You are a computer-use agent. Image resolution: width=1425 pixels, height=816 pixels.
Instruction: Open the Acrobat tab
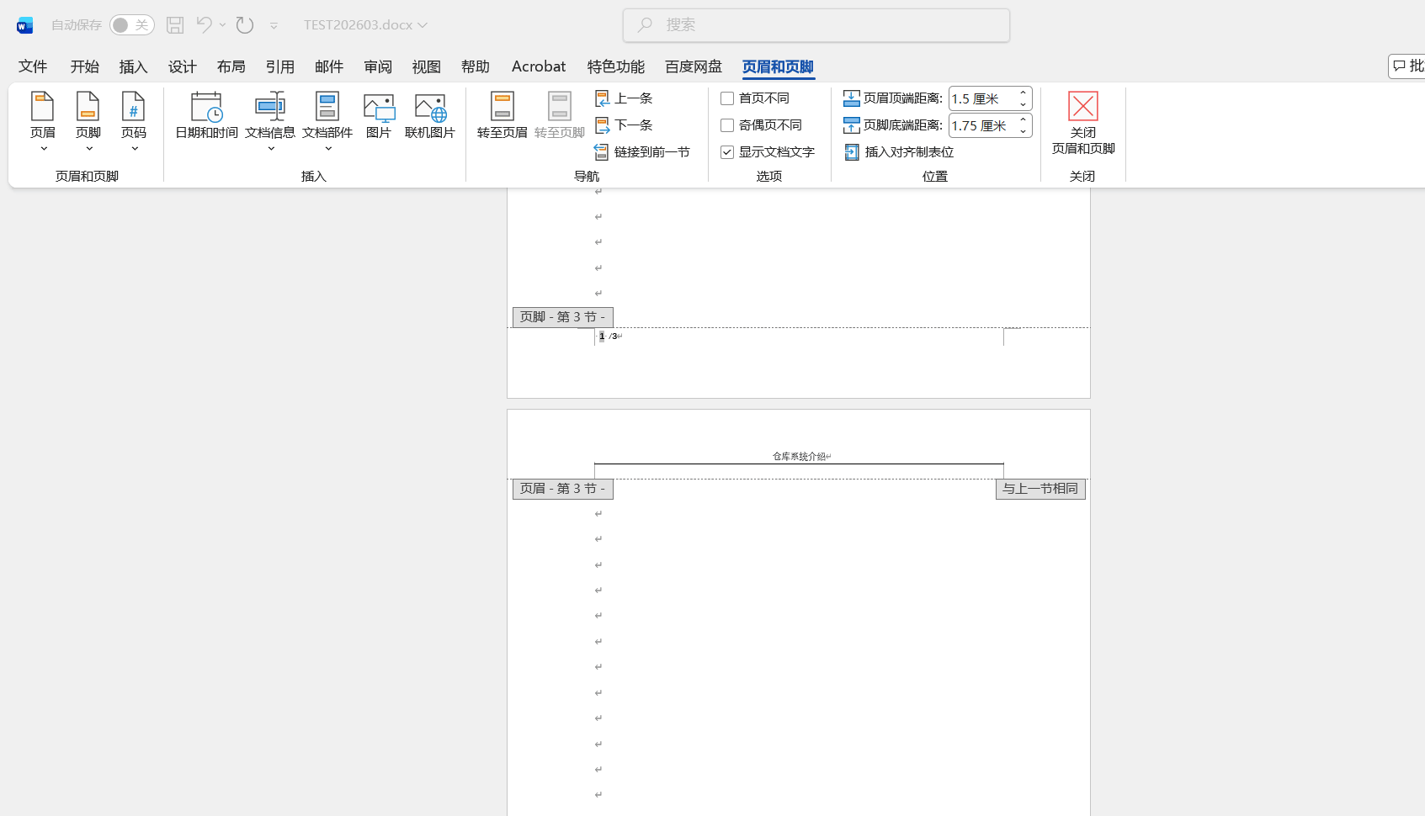(x=539, y=66)
